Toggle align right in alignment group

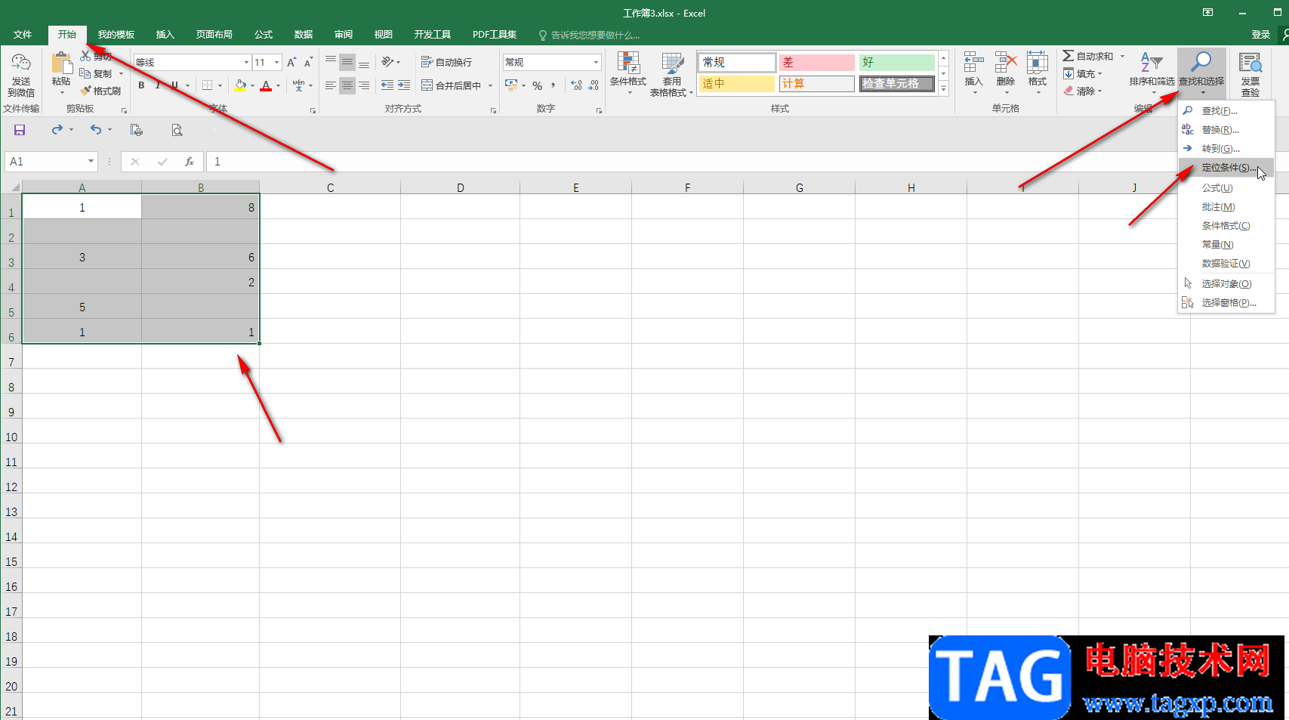click(x=364, y=85)
